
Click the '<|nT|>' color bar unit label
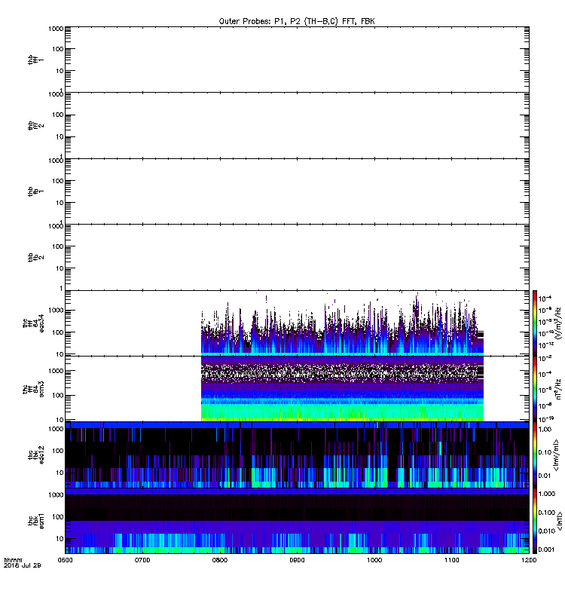tap(560, 521)
